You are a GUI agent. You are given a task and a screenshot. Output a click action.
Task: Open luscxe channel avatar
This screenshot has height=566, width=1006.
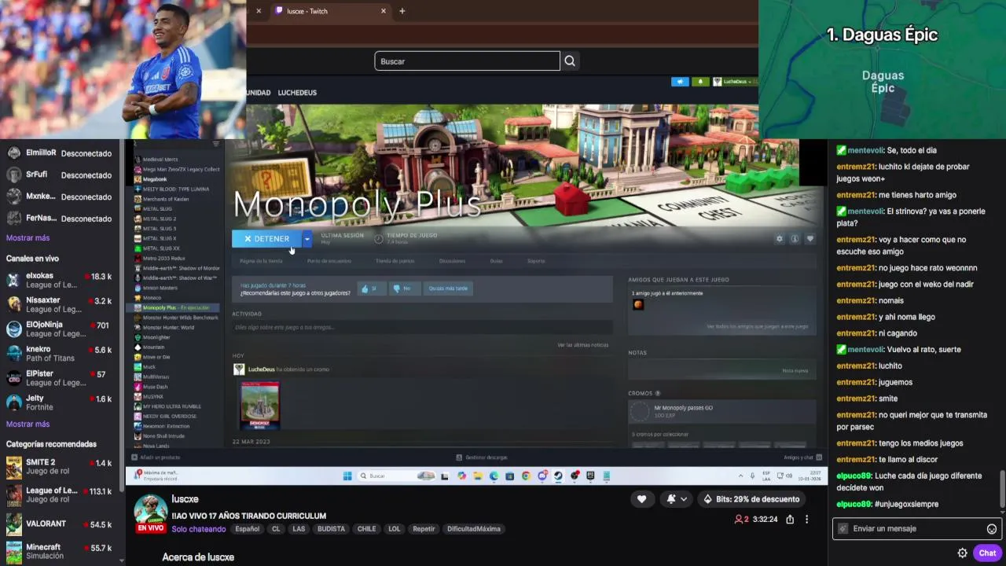(x=151, y=512)
